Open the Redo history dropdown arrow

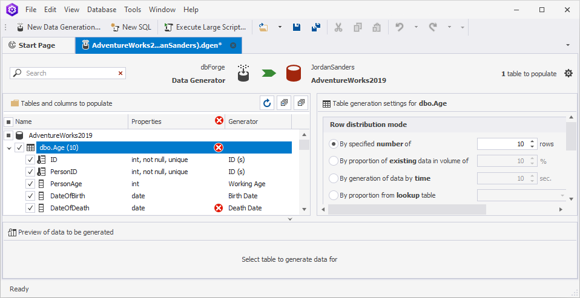(449, 27)
